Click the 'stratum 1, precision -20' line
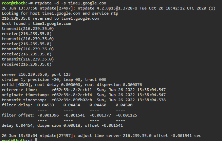Viewport: 222px width, 141px height. coord(54,80)
